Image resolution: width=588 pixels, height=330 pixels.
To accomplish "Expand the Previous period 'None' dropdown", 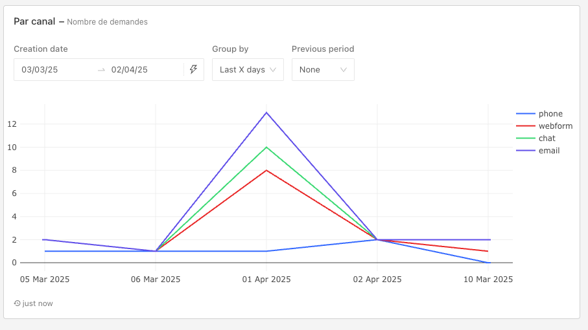I will pyautogui.click(x=323, y=70).
